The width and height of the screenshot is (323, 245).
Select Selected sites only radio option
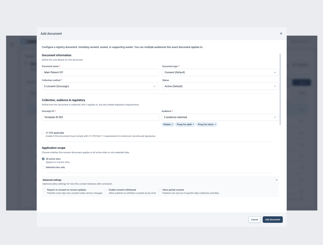coord(43,167)
